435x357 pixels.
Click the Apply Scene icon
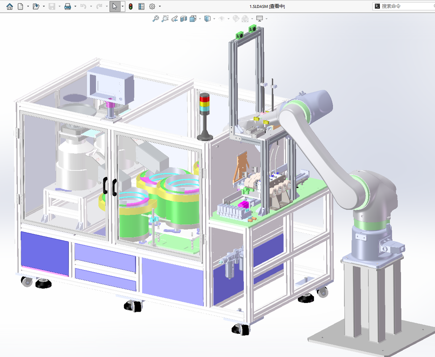245,18
